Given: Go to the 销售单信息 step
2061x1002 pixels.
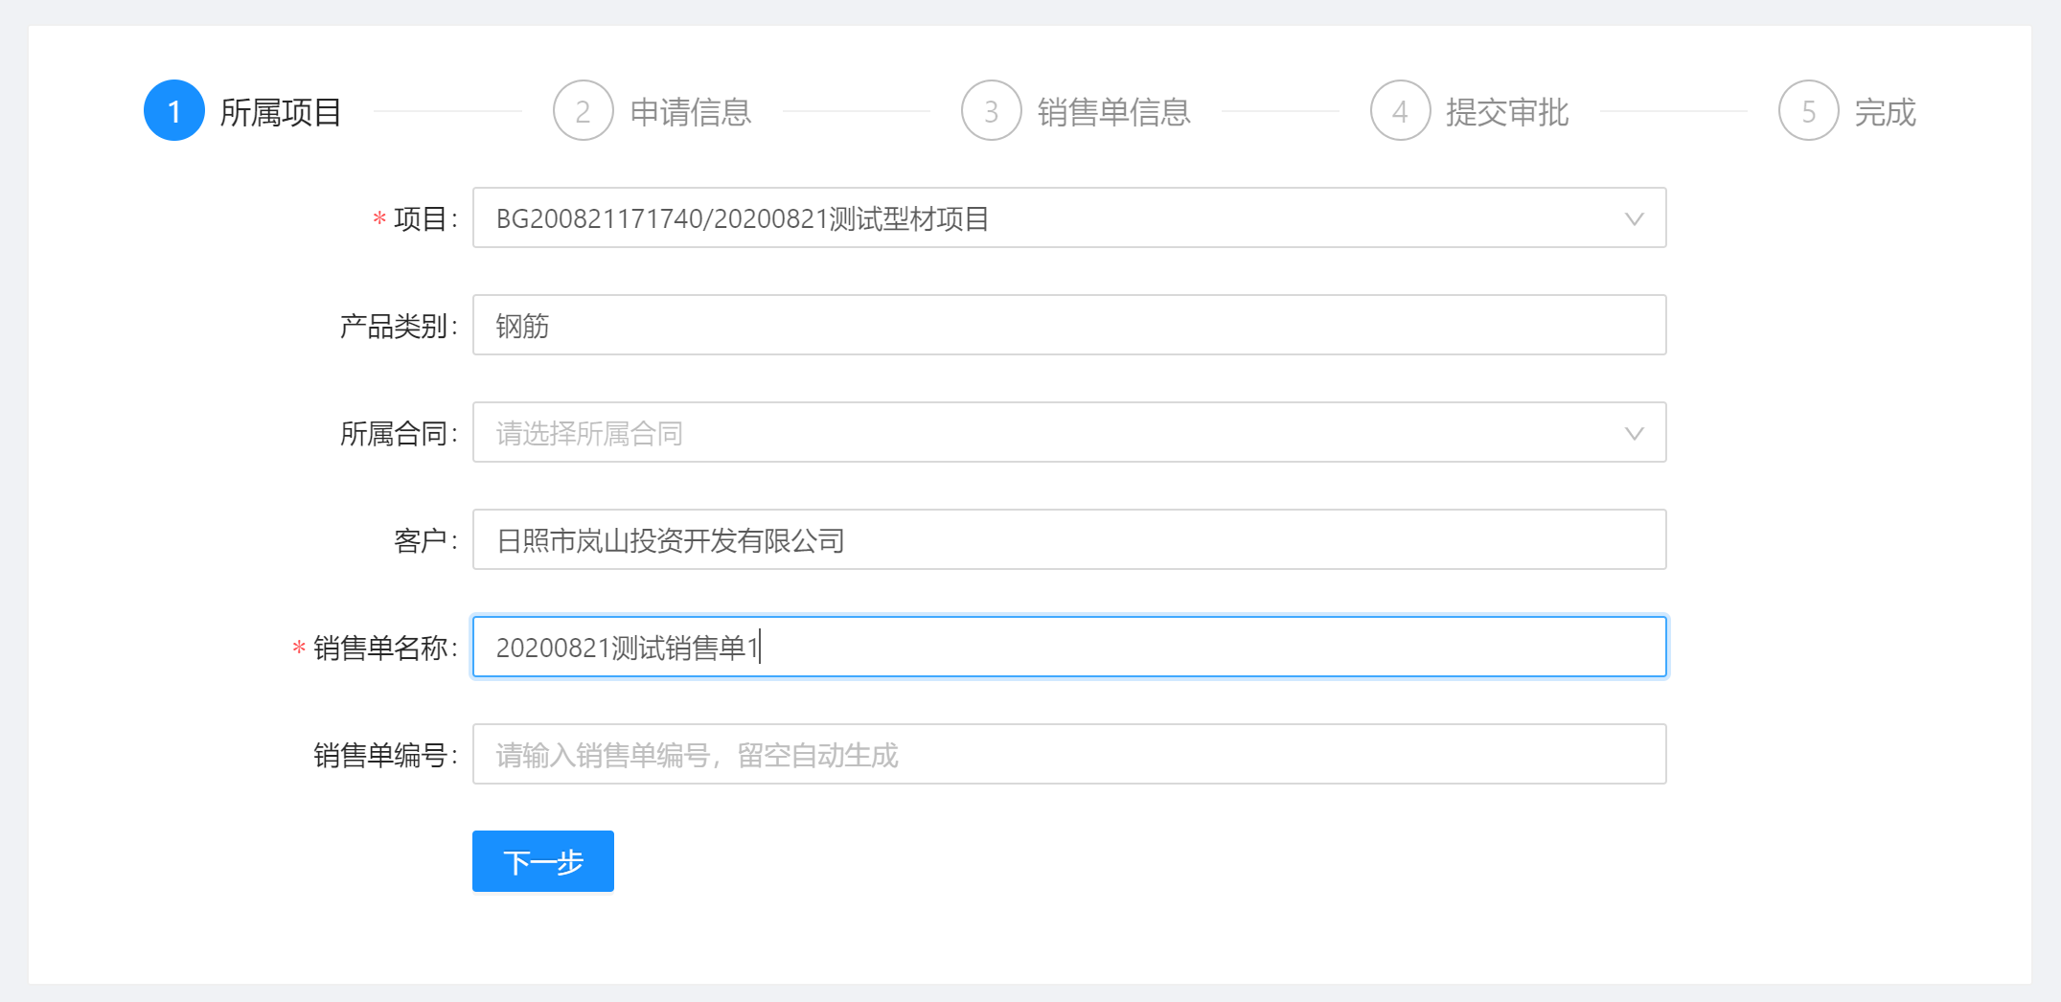Looking at the screenshot, I should click(1113, 112).
